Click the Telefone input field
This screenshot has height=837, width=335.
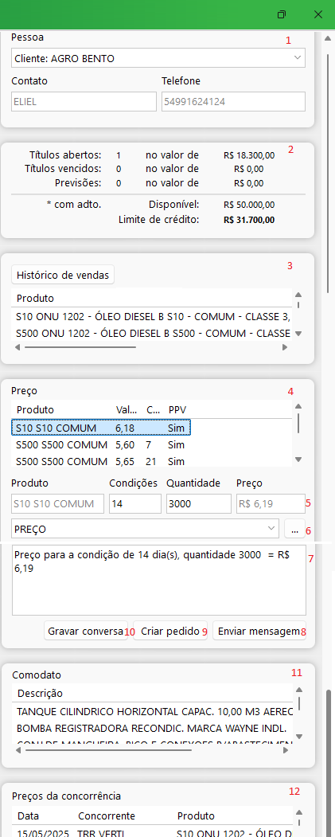(x=234, y=101)
